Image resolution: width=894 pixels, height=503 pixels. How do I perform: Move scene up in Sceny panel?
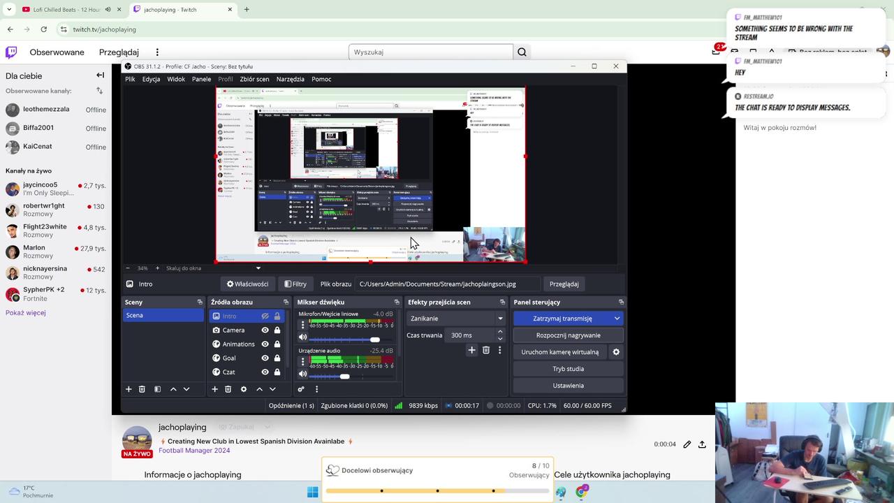(x=173, y=389)
